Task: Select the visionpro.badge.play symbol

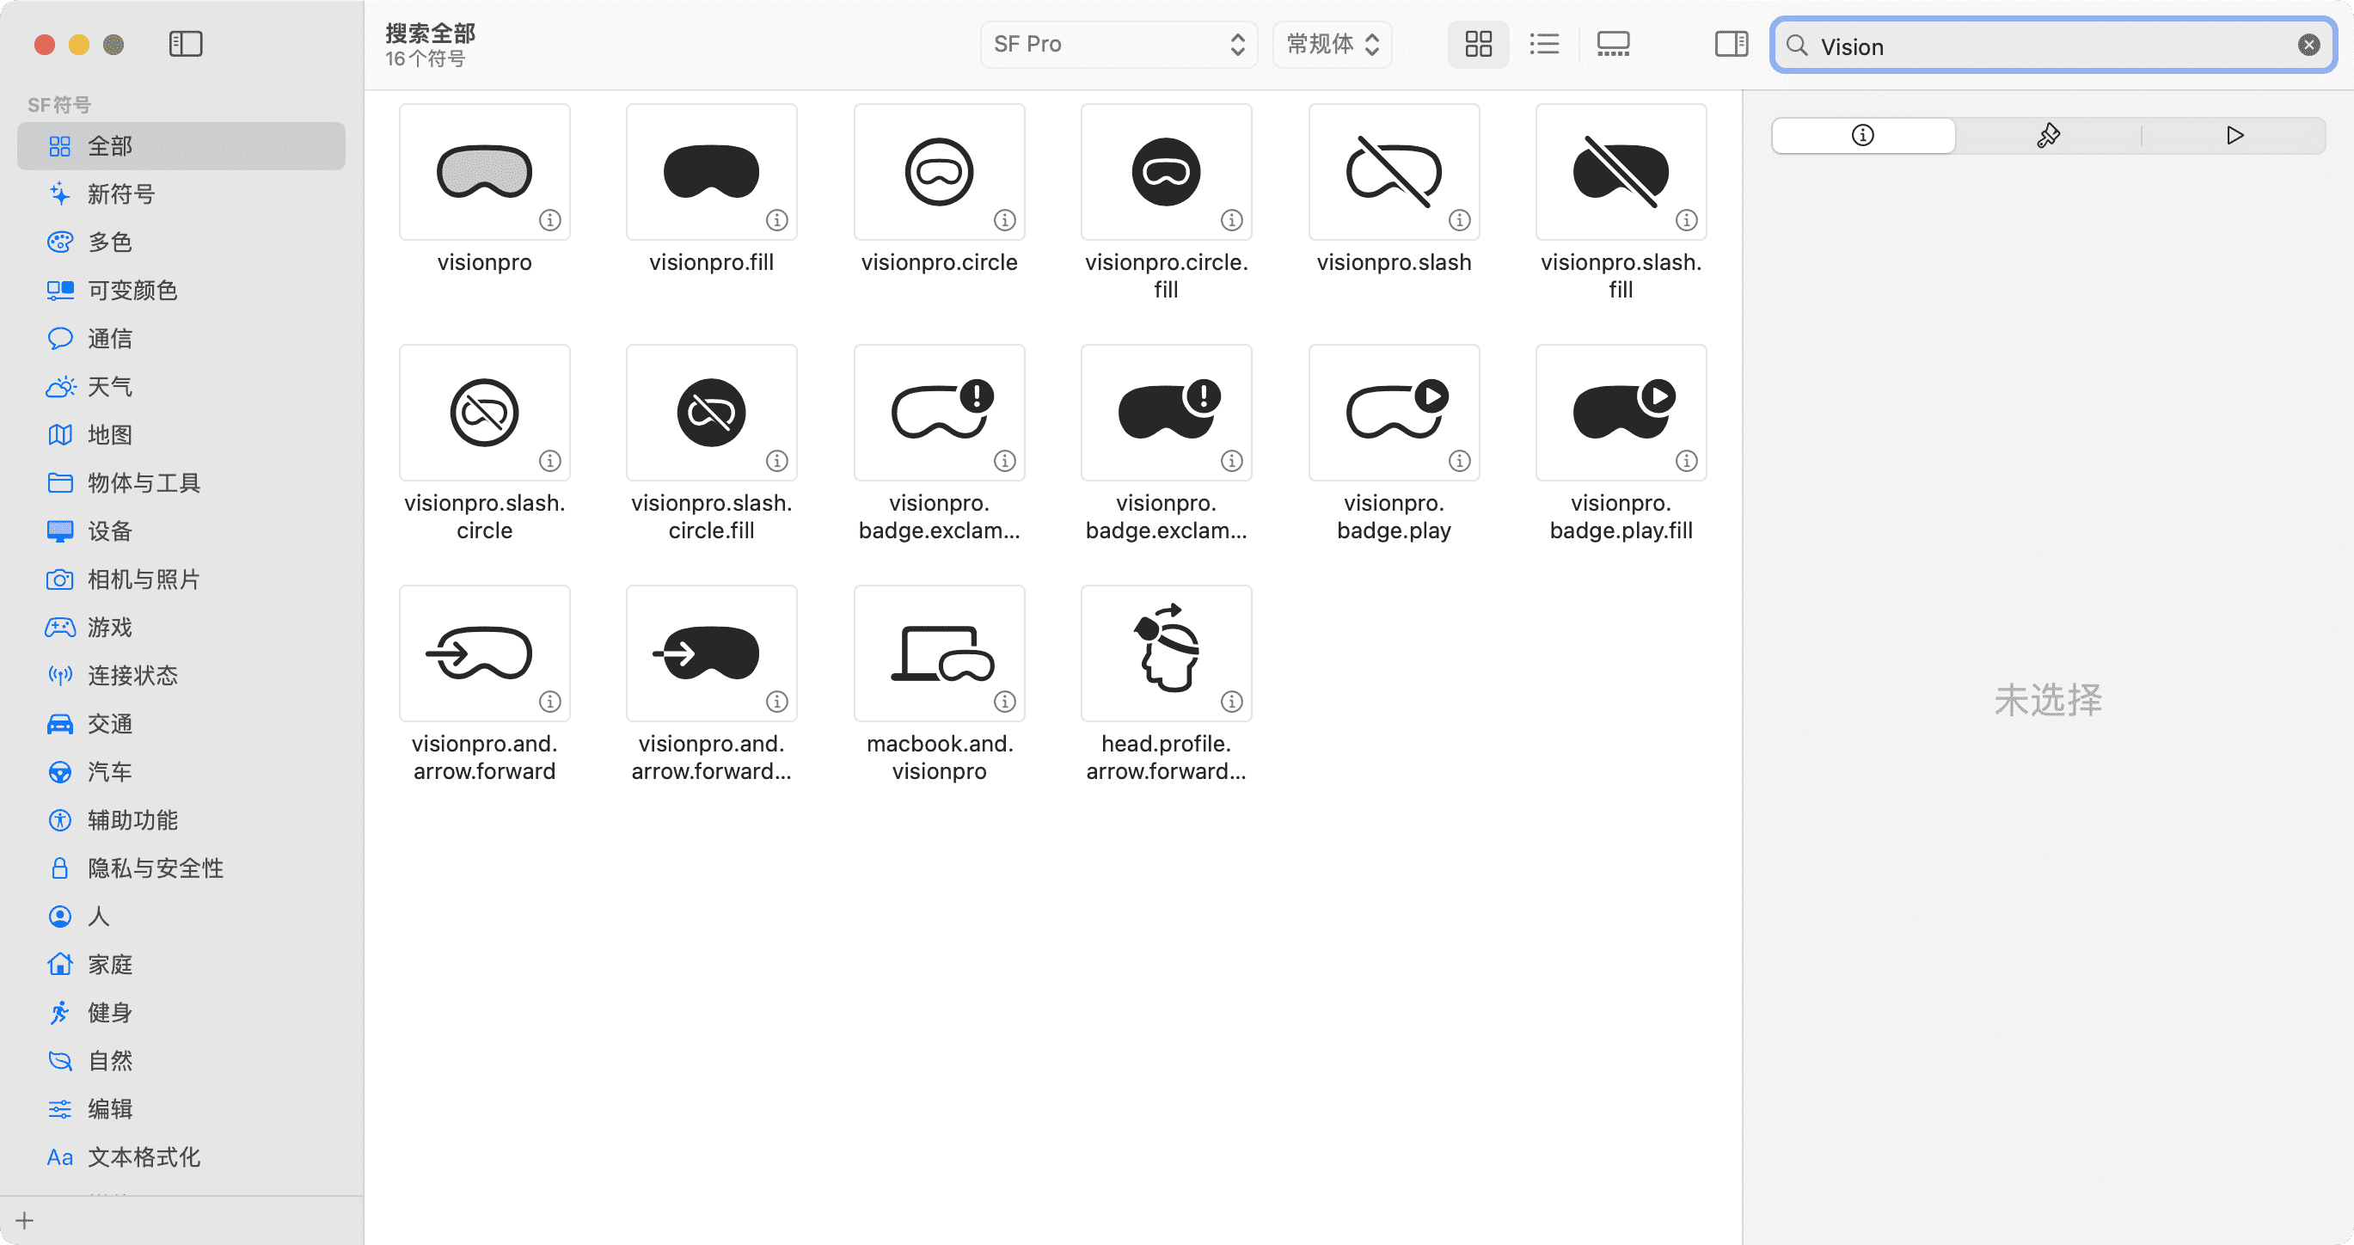Action: pyautogui.click(x=1393, y=414)
